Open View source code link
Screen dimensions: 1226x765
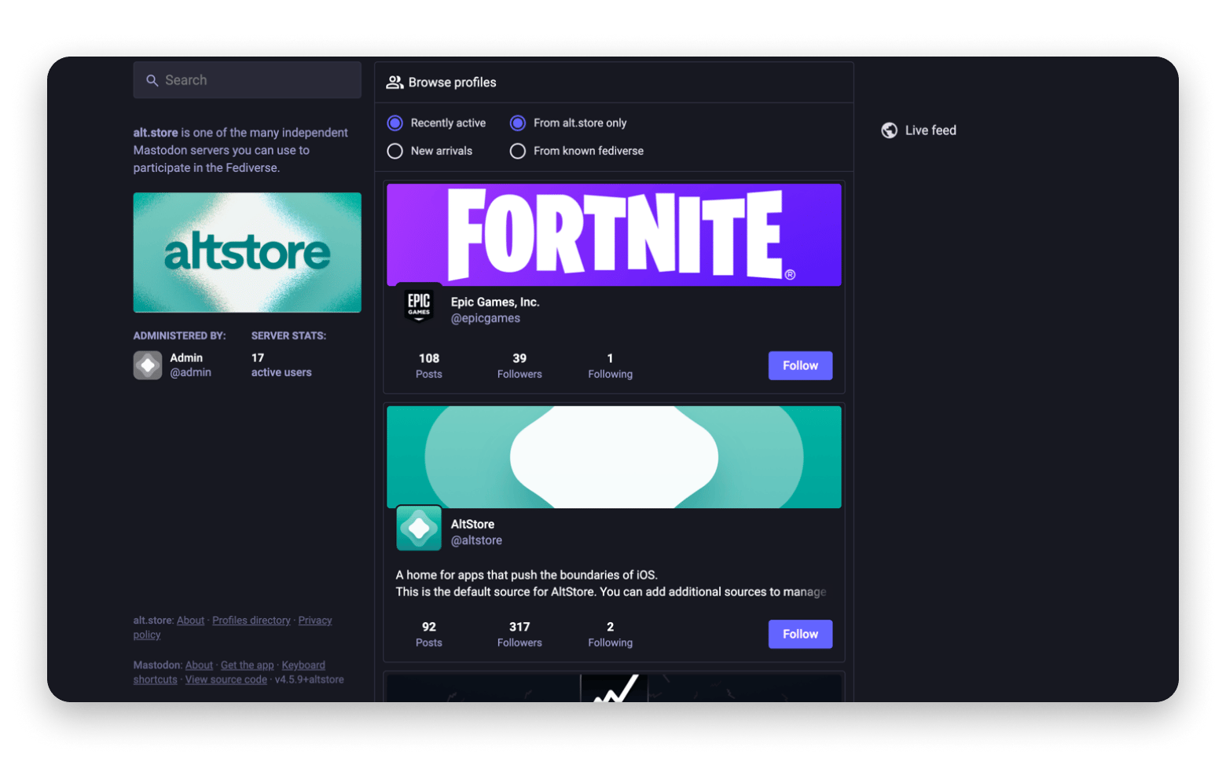click(226, 680)
